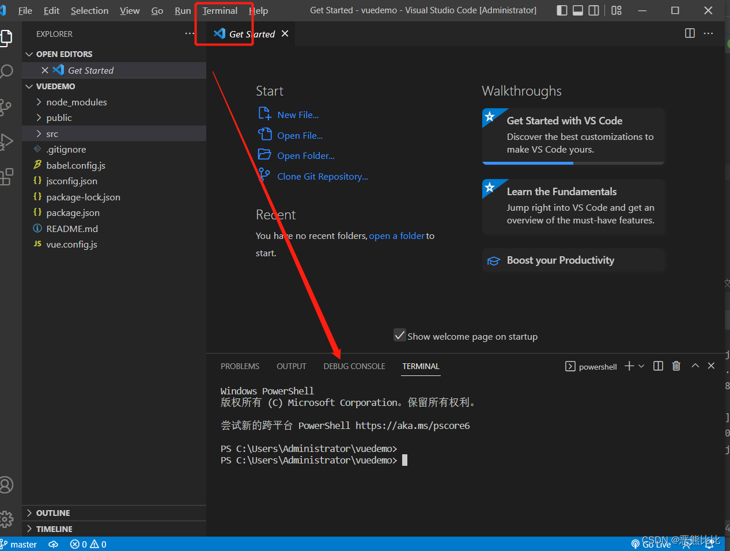Click the New File... link
This screenshot has width=730, height=551.
[x=297, y=115]
